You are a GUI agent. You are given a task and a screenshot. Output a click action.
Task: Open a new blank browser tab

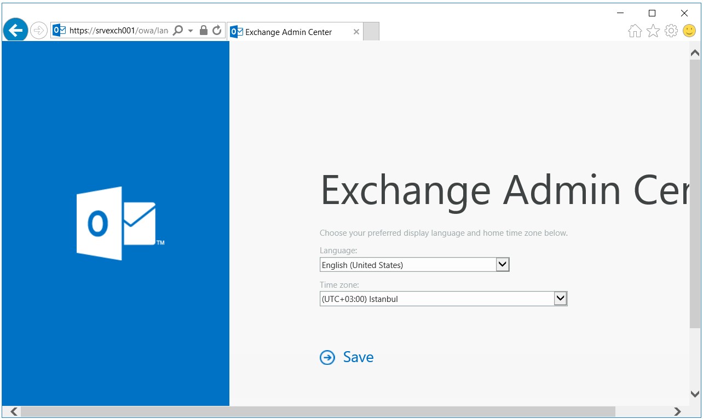click(x=371, y=32)
